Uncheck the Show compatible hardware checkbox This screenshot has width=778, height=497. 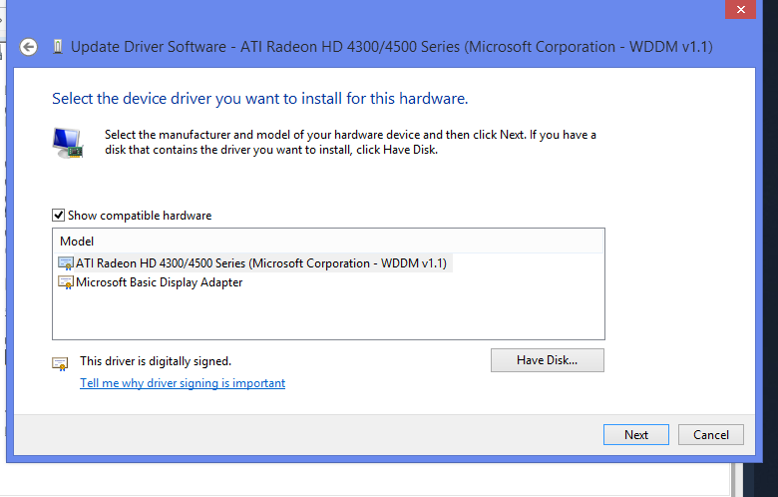pyautogui.click(x=59, y=216)
